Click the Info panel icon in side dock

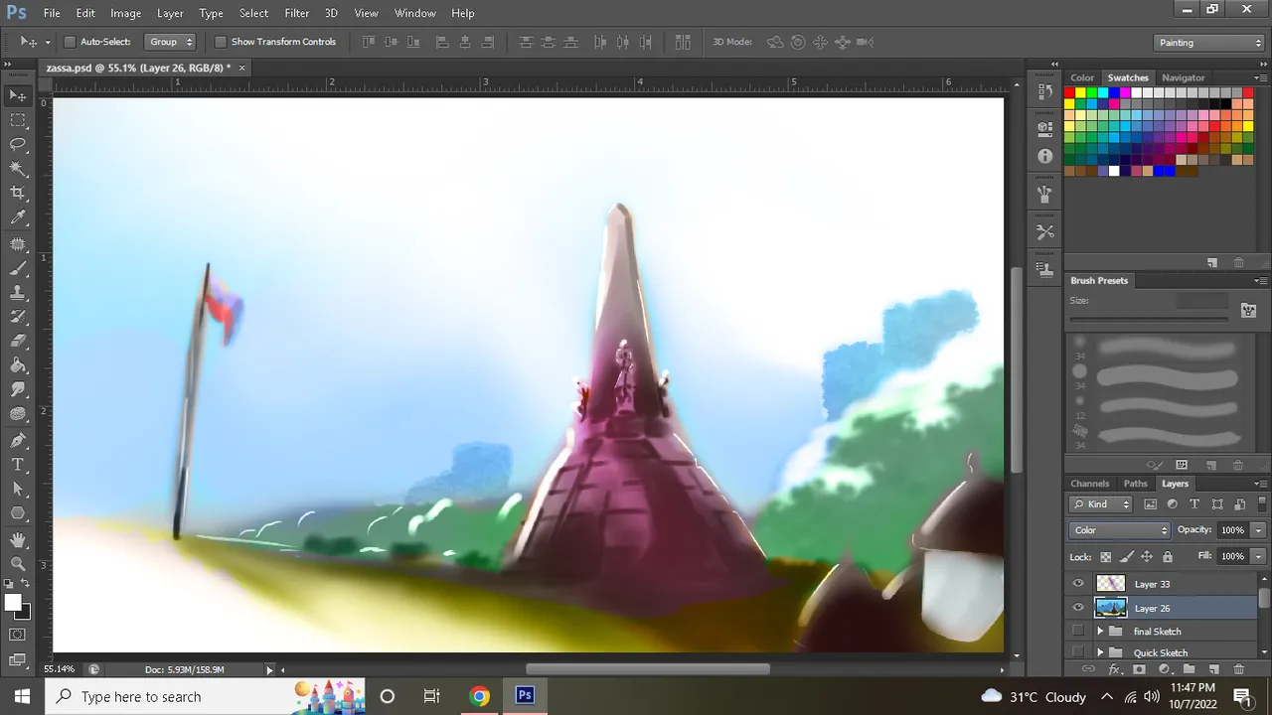pos(1044,156)
